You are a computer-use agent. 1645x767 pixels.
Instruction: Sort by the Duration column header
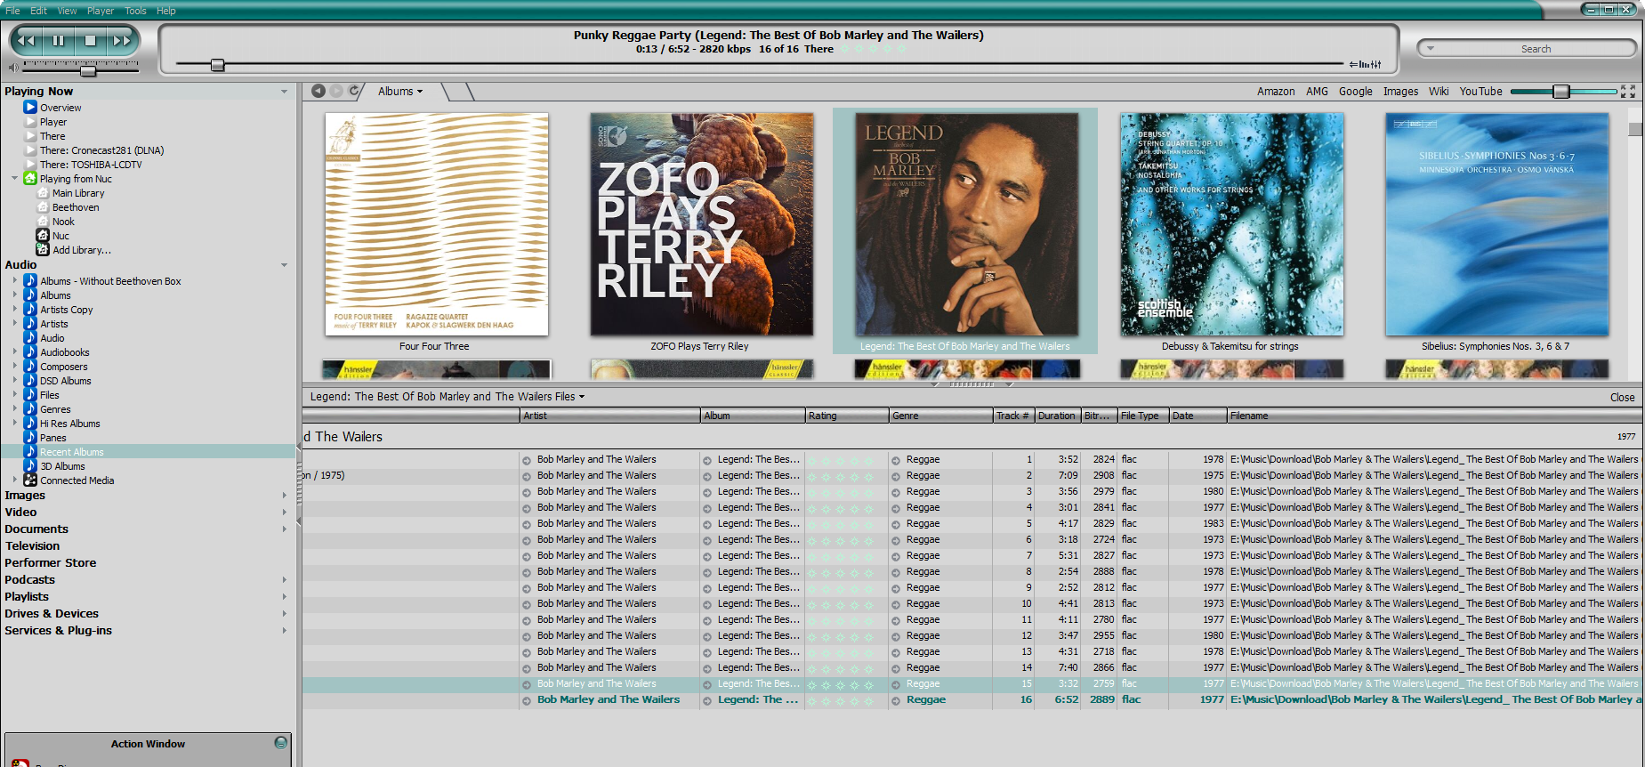point(1058,416)
